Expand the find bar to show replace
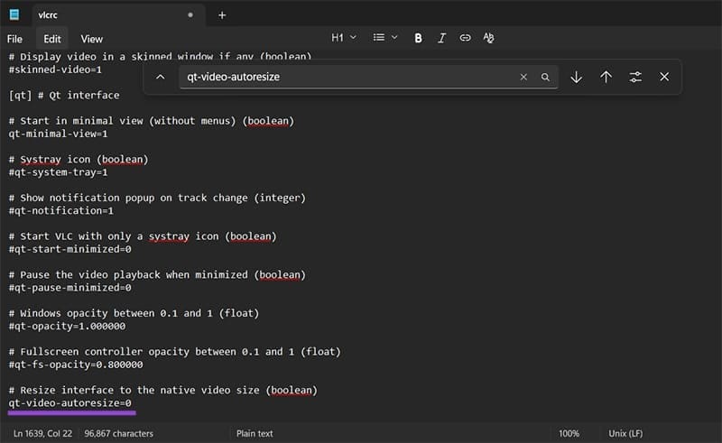722x443 pixels. (160, 78)
